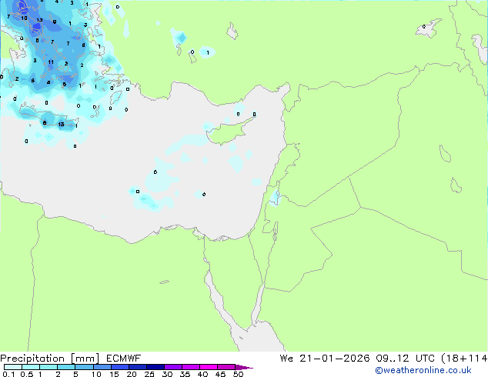The width and height of the screenshot is (488, 377).
Task: Click the legend value "25"
Action: pyautogui.click(x=149, y=374)
